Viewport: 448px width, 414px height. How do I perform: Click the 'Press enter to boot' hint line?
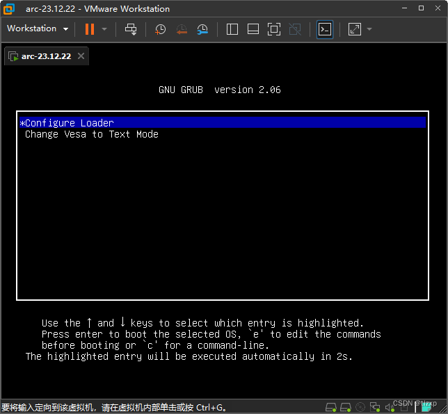211,334
